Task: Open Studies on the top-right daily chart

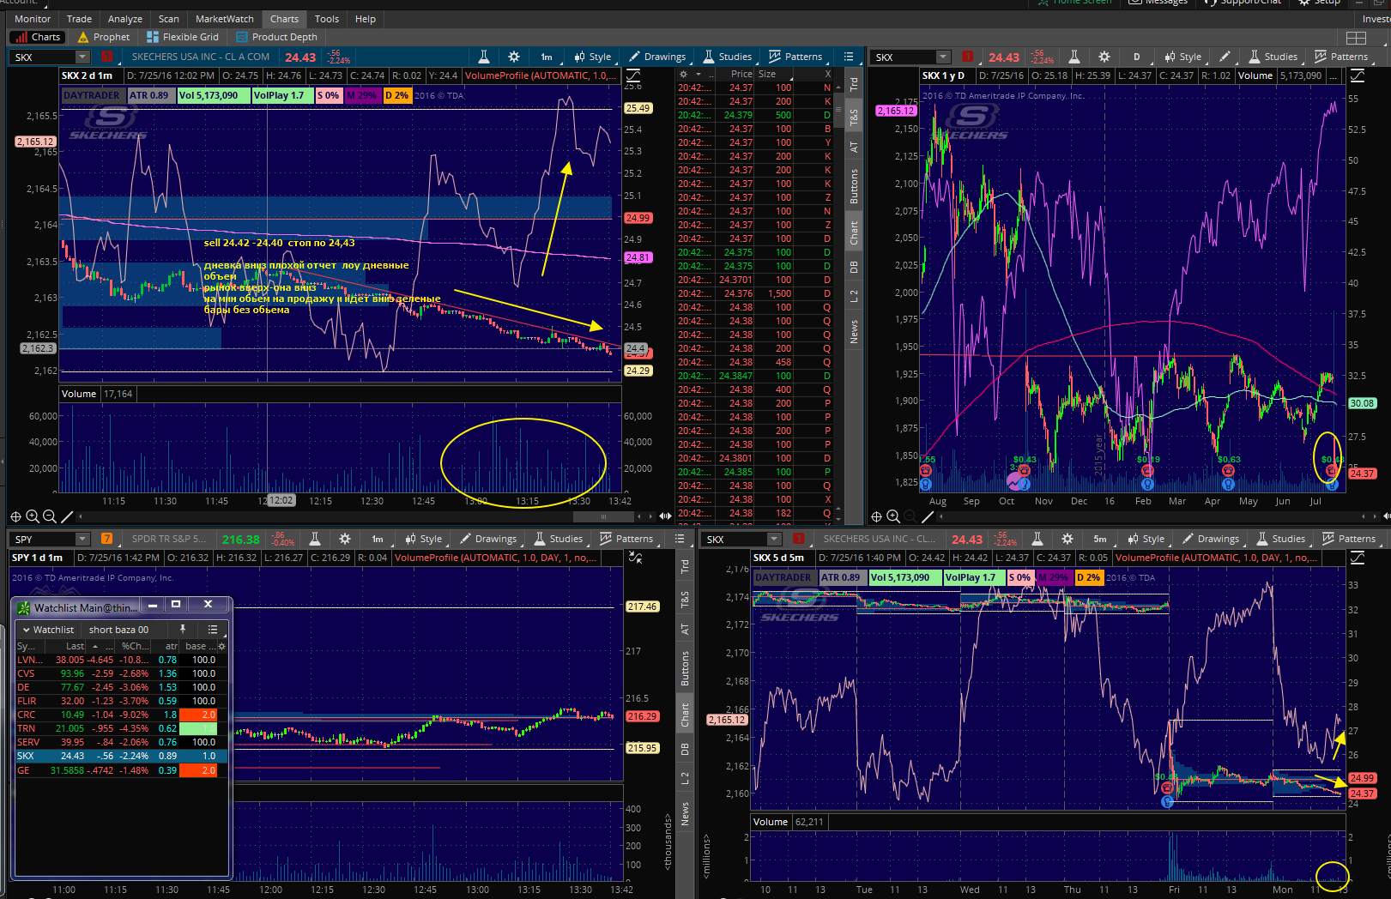Action: [x=1273, y=57]
